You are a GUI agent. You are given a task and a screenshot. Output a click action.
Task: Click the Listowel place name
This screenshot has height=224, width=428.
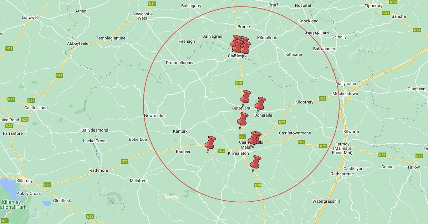[x=30, y=17]
